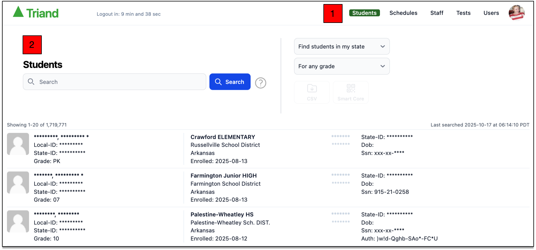
Task: Click the magnifier icon in the search field
Action: point(31,82)
